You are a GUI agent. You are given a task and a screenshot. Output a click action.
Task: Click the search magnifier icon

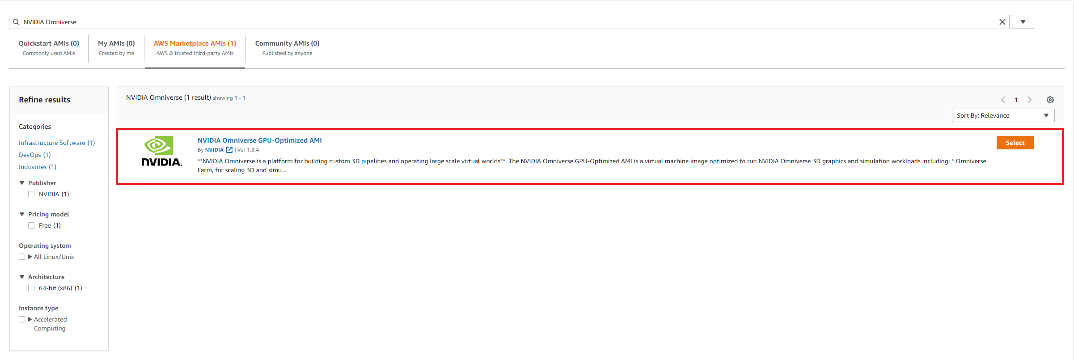pyautogui.click(x=16, y=22)
